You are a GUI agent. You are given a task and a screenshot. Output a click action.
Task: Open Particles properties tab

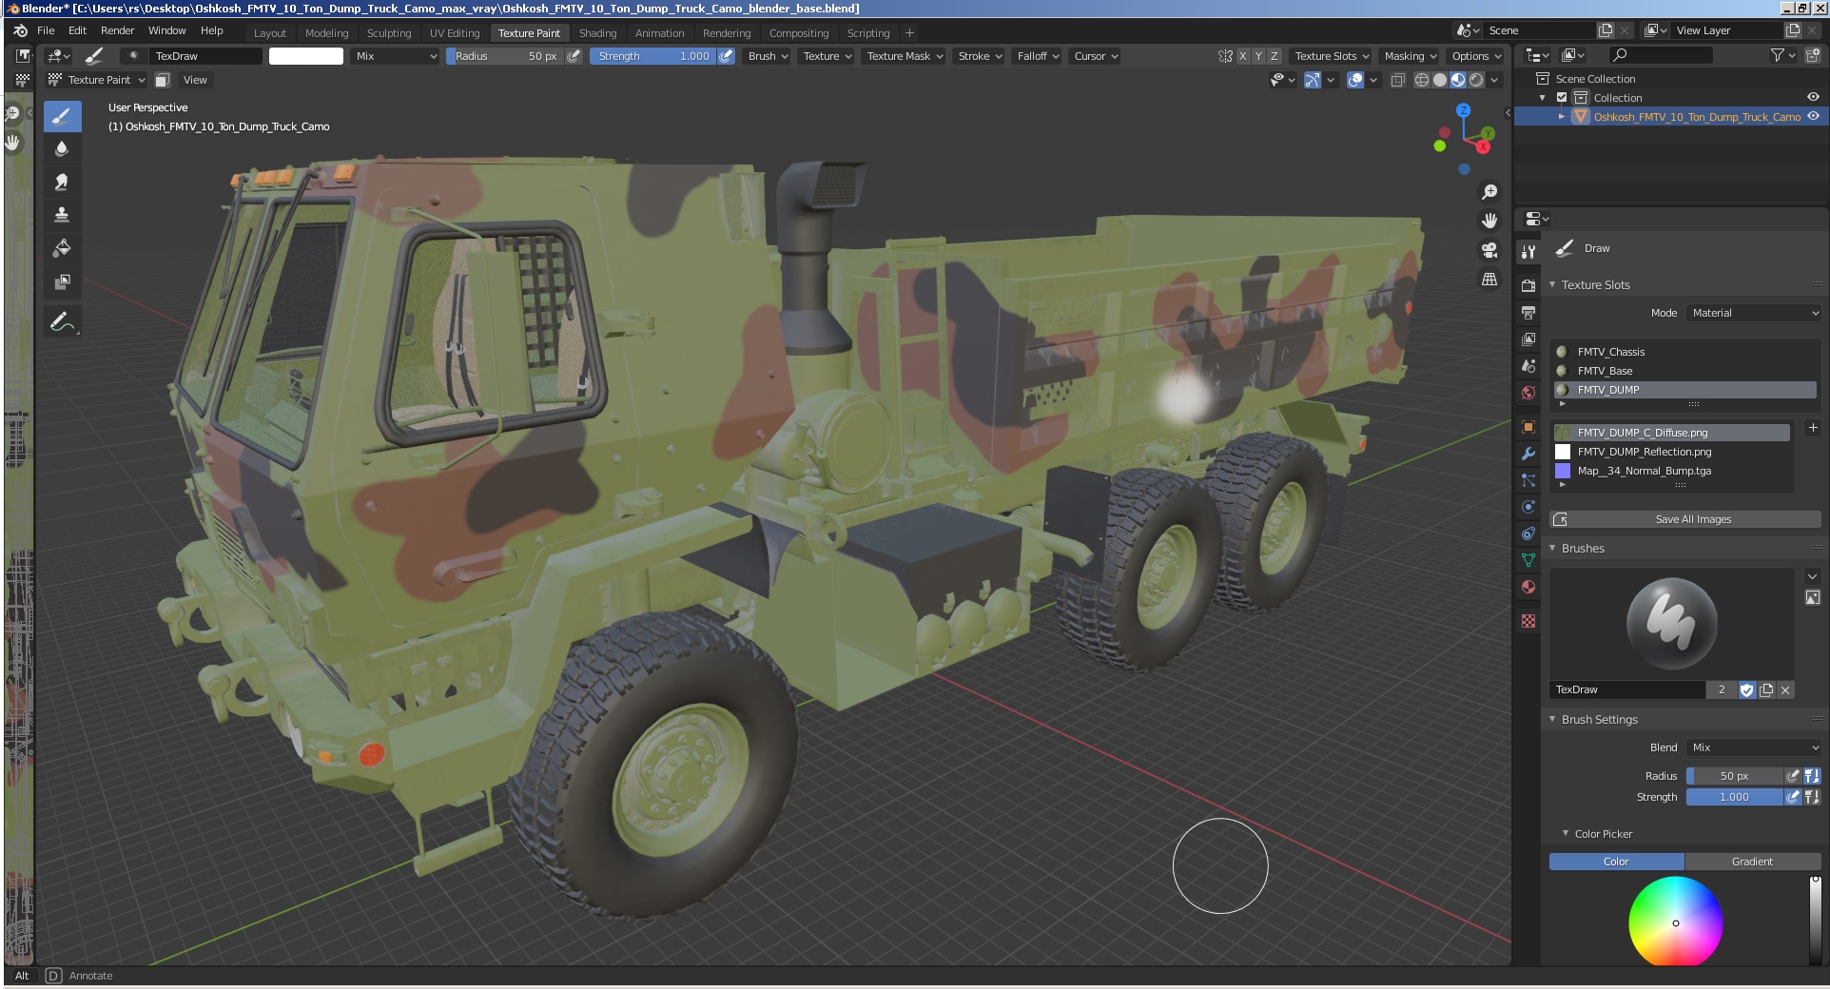pyautogui.click(x=1528, y=480)
